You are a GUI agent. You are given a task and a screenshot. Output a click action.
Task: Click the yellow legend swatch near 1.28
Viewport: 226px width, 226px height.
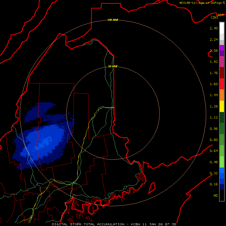tap(222, 106)
